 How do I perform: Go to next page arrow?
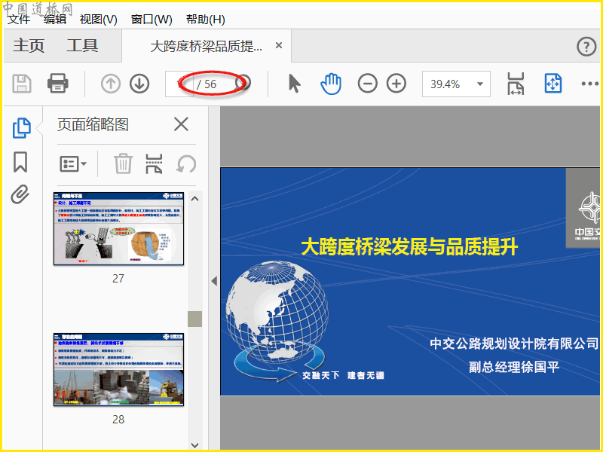point(139,84)
